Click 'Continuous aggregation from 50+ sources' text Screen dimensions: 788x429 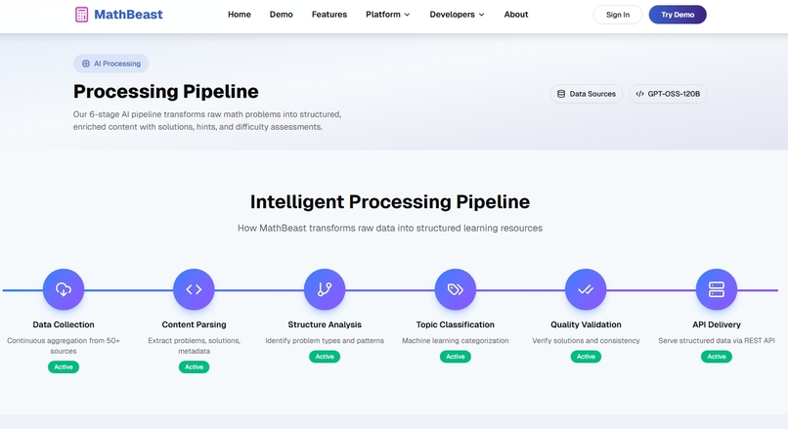64,346
